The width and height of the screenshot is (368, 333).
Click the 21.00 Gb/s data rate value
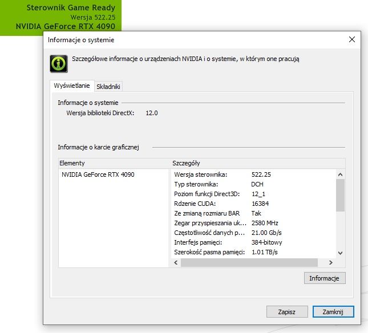click(x=266, y=233)
